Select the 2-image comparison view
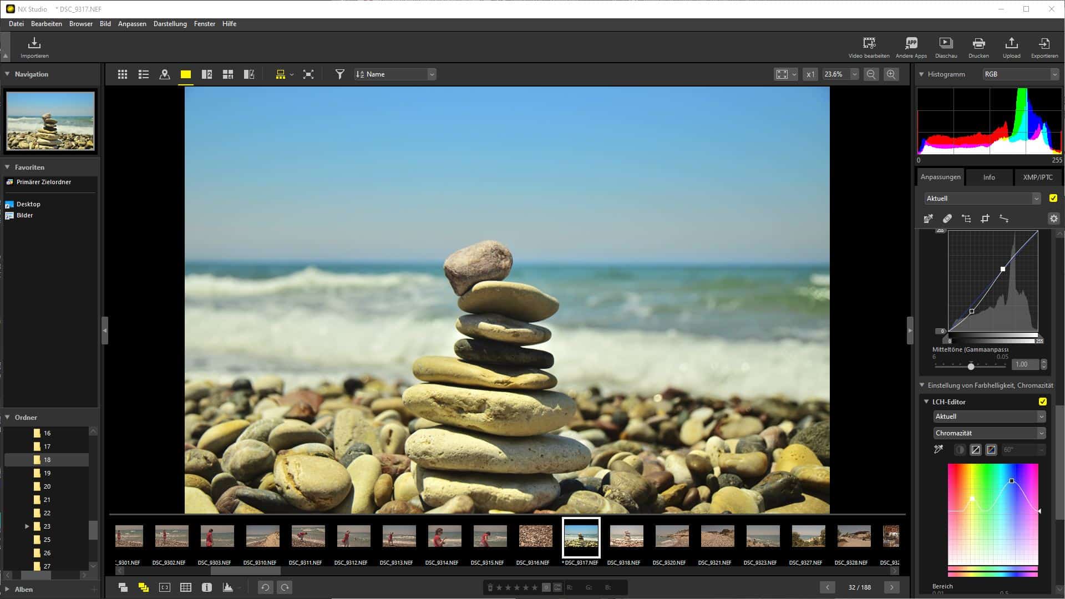Viewport: 1065px width, 599px height. (207, 74)
